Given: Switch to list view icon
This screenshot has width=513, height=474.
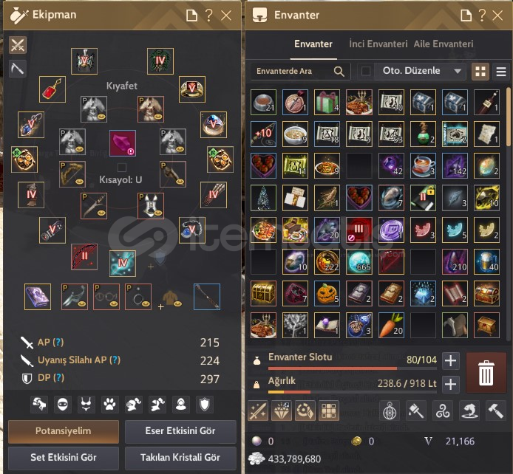Looking at the screenshot, I should click(501, 71).
